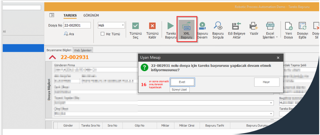Click the Tareks Sıra No column header
Screen dimensions: 320x135
tap(91, 125)
